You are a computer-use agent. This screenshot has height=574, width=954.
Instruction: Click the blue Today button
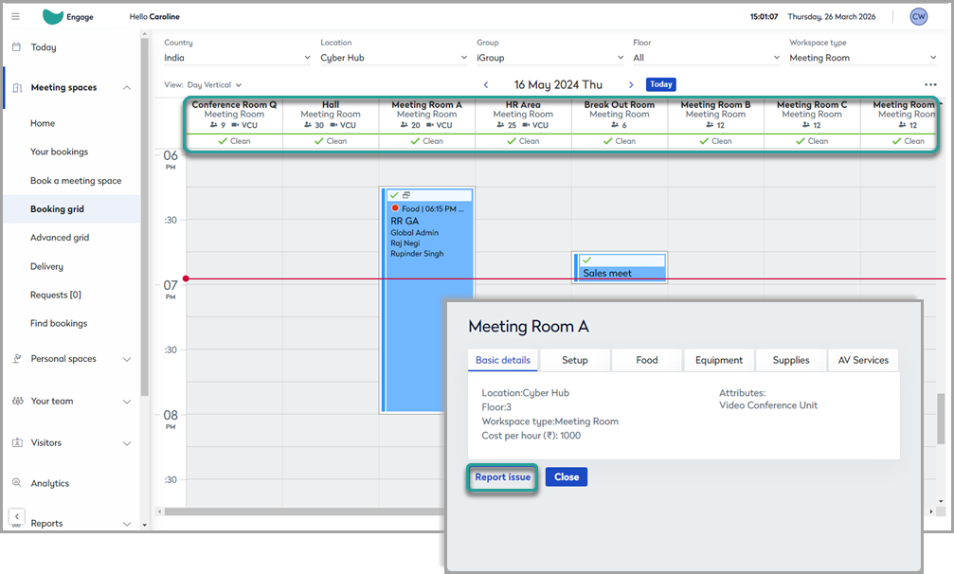[660, 84]
